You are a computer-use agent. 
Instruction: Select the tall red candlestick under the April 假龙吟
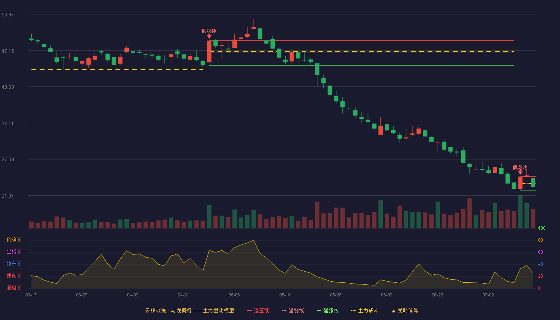pyautogui.click(x=209, y=51)
